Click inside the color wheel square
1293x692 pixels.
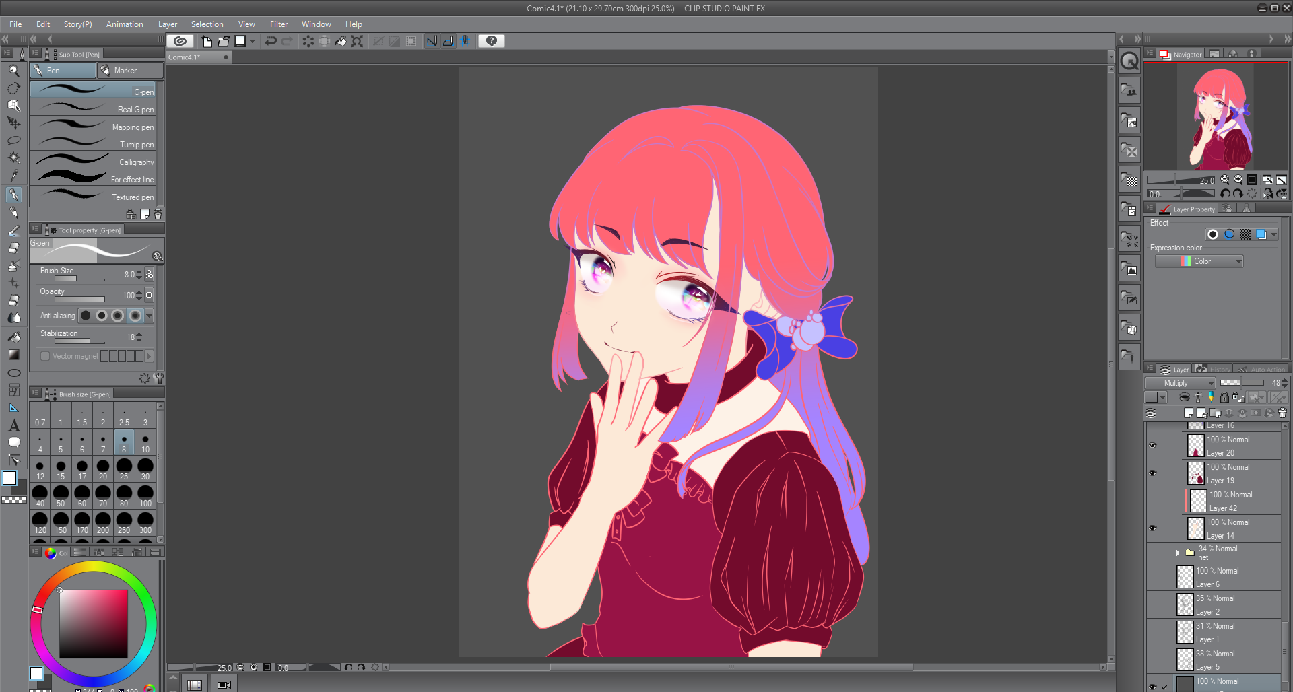coord(94,624)
